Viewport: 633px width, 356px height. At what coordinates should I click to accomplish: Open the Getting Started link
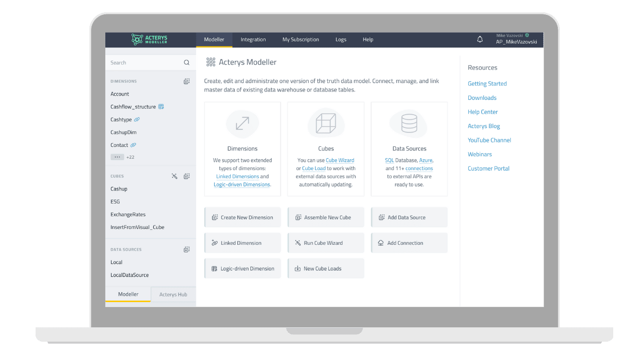pyautogui.click(x=487, y=84)
